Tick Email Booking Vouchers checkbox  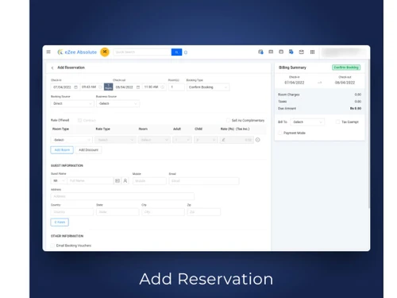[52, 246]
